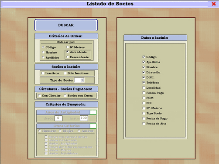The height and width of the screenshot is (164, 219).
Task: Select the Ambos radio button
Action: coord(79,131)
